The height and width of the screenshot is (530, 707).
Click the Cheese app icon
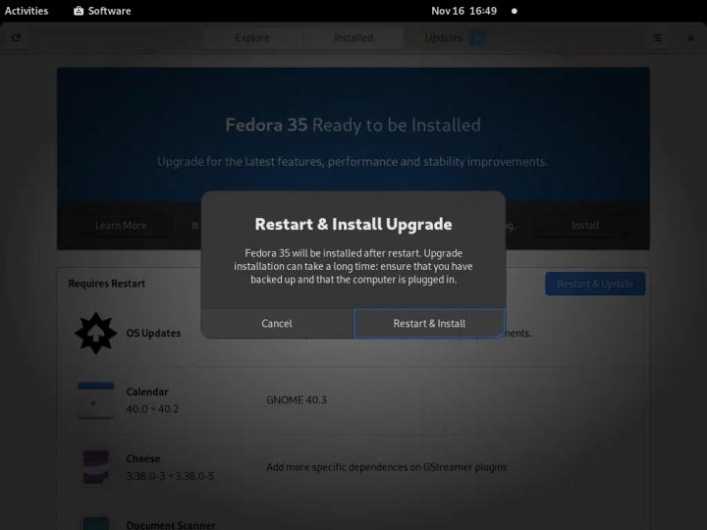(96, 466)
